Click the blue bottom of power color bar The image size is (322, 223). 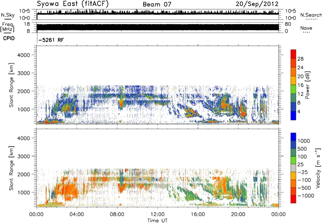293,116
